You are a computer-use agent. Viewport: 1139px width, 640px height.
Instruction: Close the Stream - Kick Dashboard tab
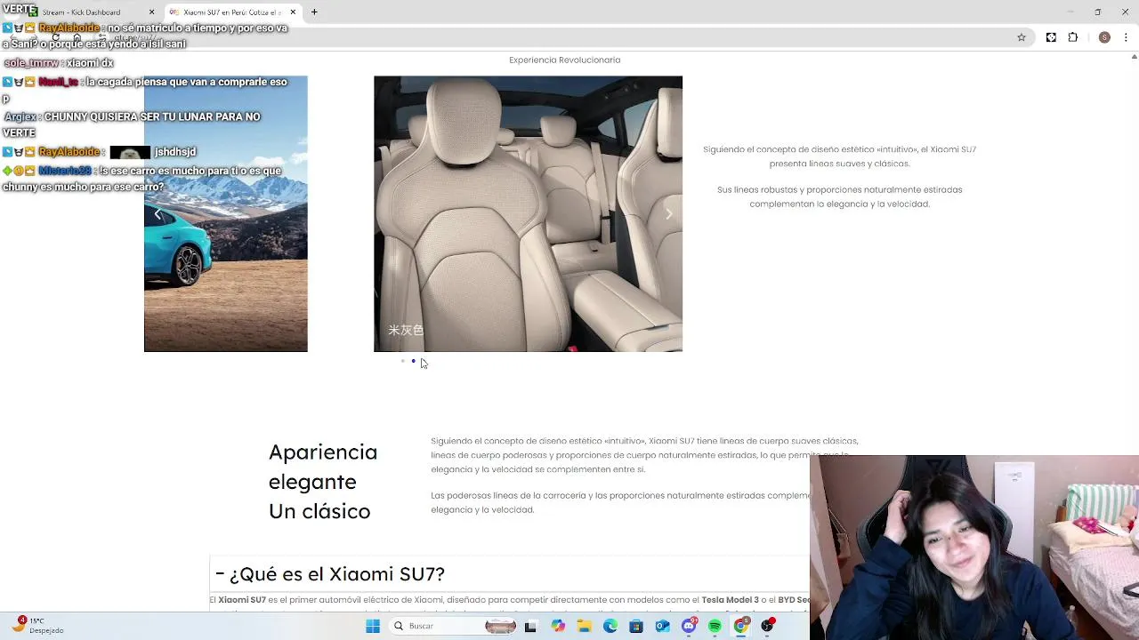click(151, 12)
